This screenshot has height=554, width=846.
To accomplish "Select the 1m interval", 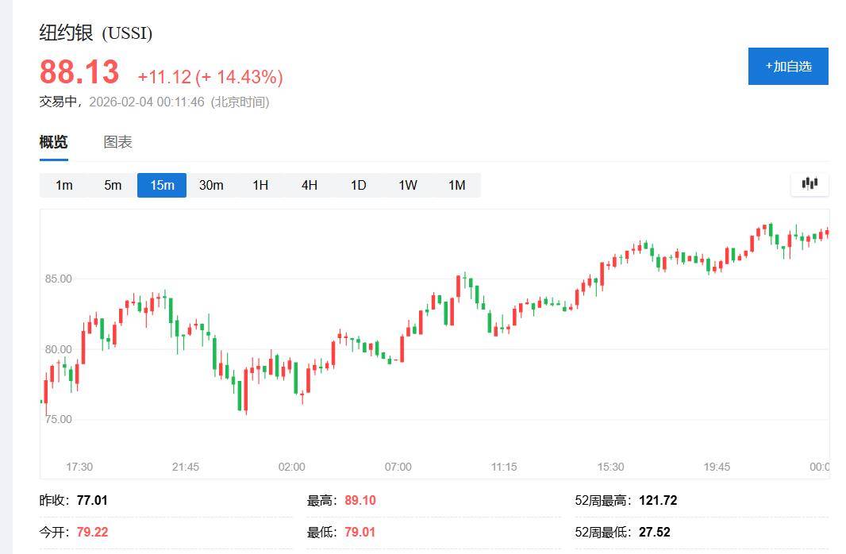I will [64, 185].
